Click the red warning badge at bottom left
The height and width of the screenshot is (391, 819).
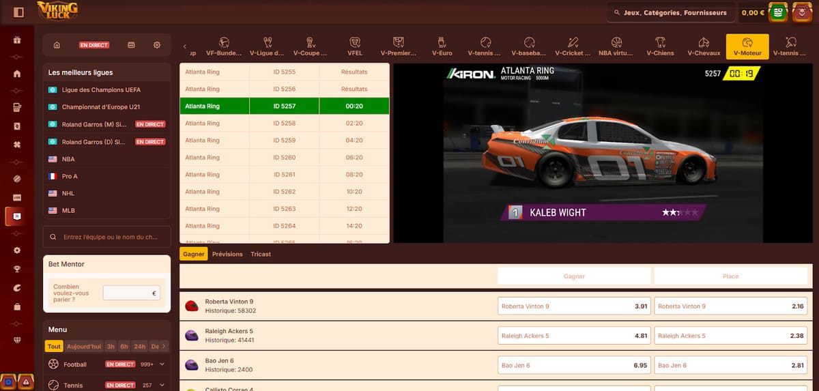25,382
